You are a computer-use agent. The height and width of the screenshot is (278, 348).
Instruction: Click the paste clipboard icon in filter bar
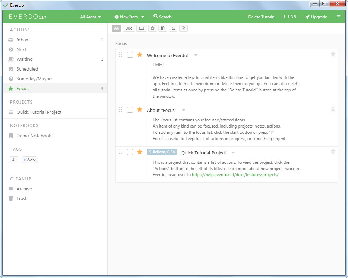tap(163, 28)
